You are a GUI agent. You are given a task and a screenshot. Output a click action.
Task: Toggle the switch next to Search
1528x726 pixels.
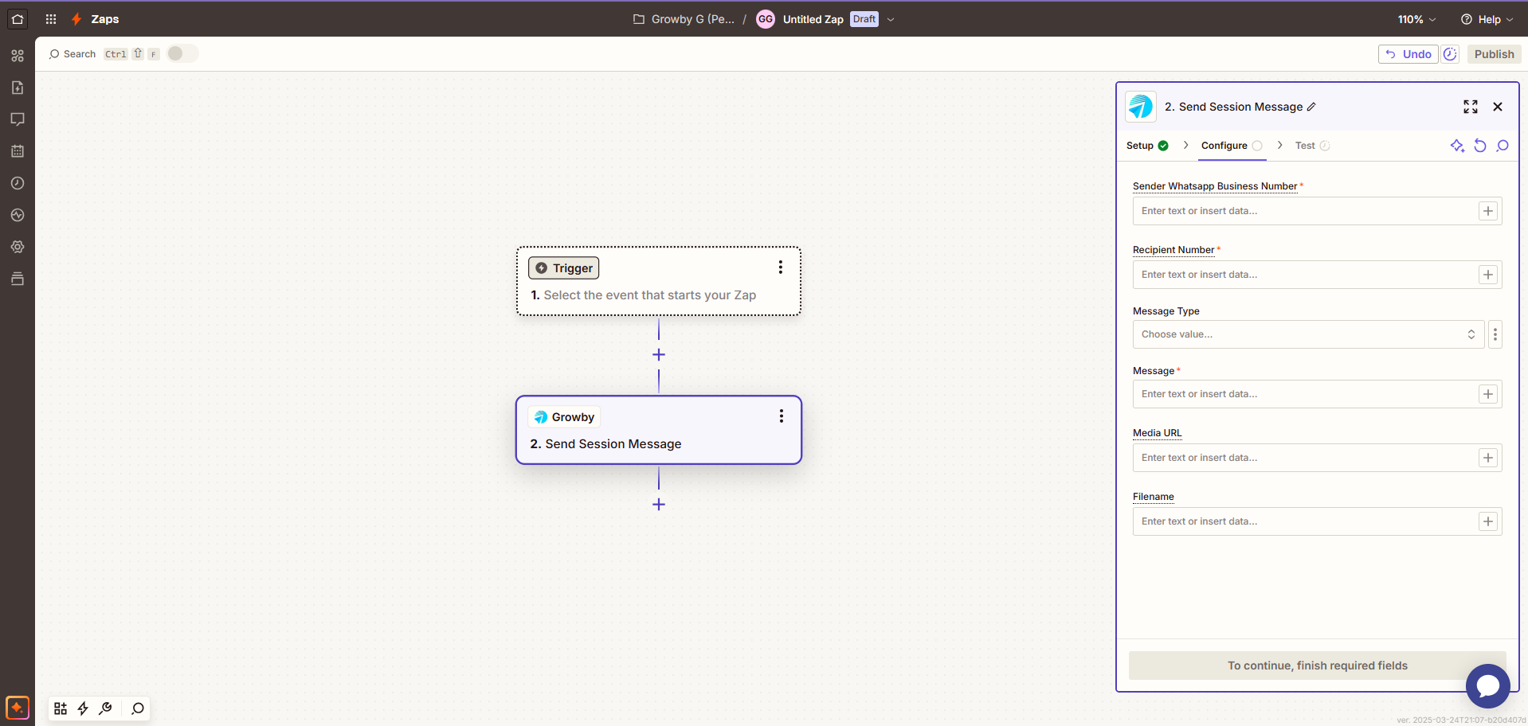point(182,53)
